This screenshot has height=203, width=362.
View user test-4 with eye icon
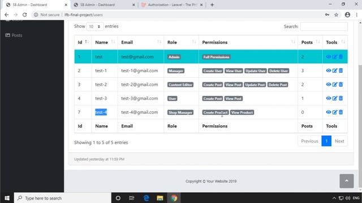click(328, 112)
